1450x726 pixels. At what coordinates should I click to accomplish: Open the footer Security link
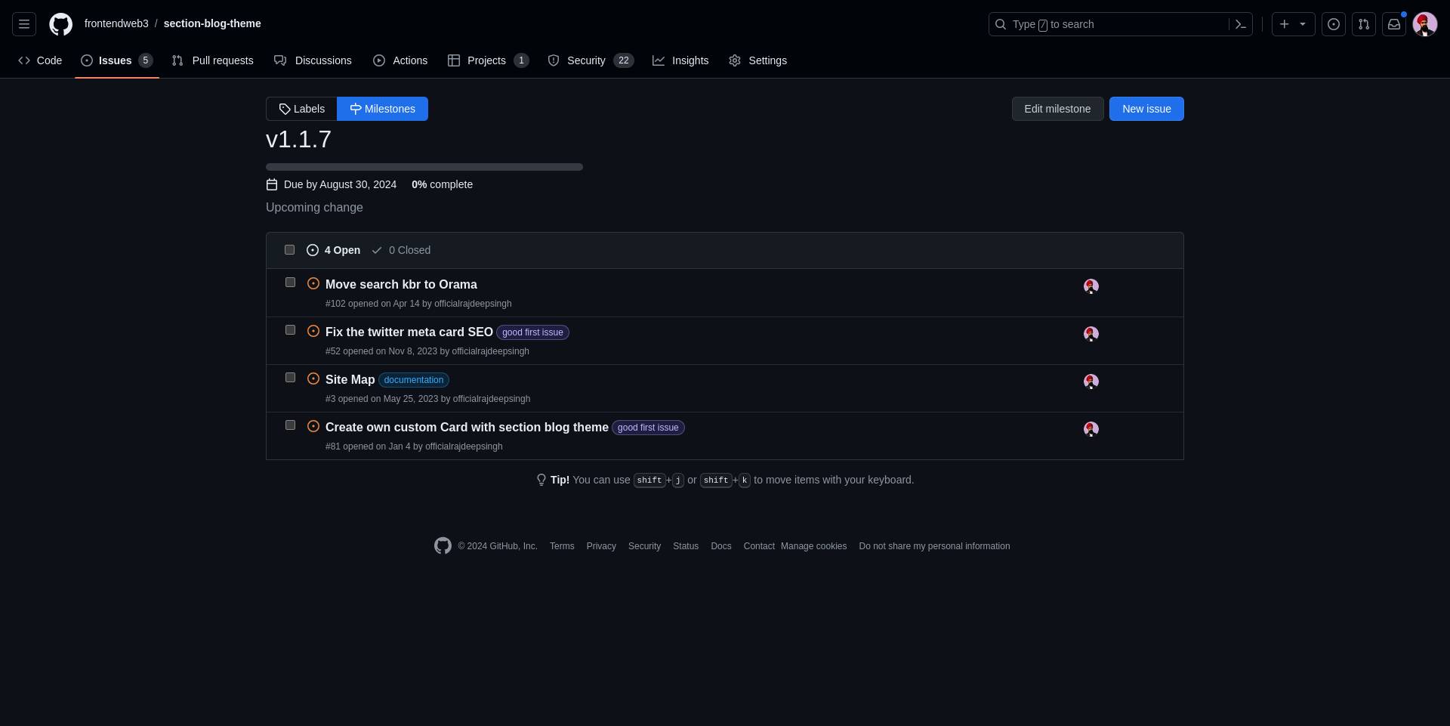[644, 546]
